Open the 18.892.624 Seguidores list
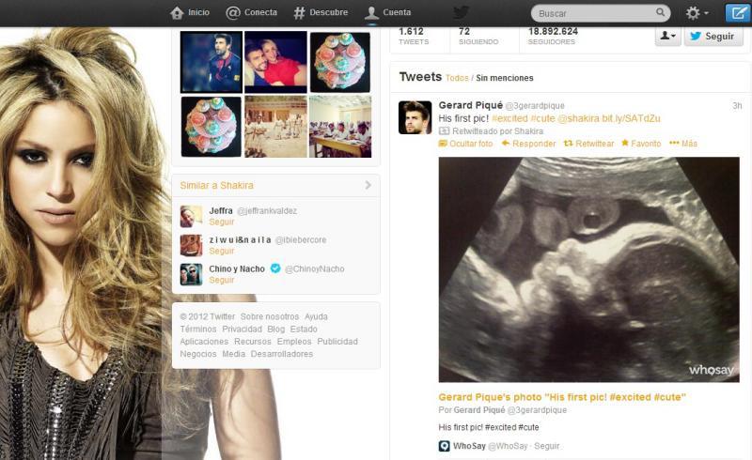Image resolution: width=752 pixels, height=460 pixels. [553, 36]
